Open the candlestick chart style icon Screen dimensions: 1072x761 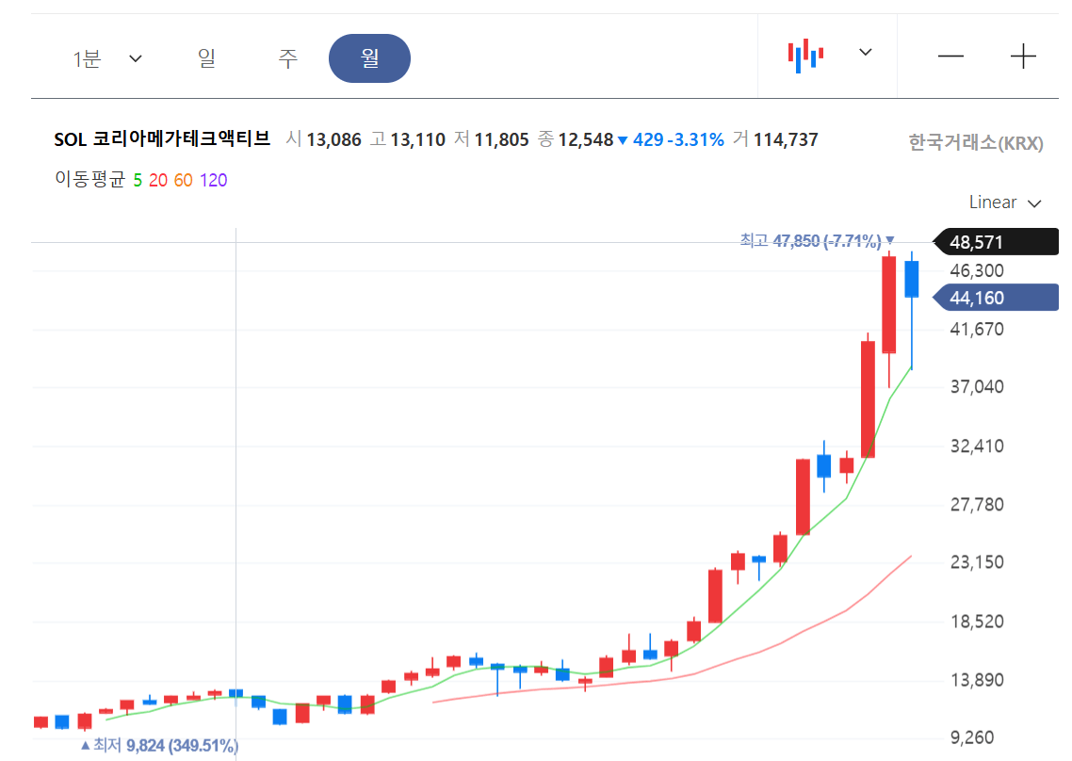(804, 55)
